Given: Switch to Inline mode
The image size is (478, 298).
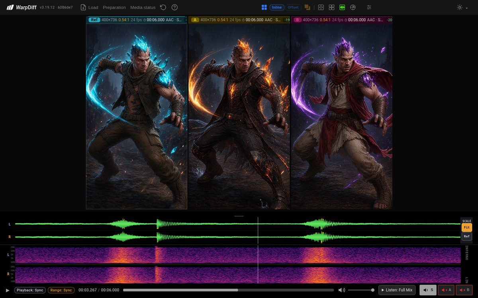Looking at the screenshot, I should click(x=277, y=7).
